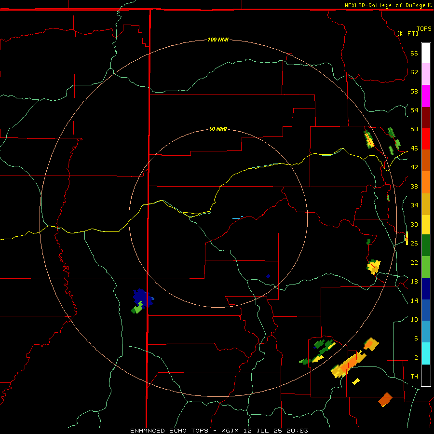Click the bright red legend swatch
The image size is (434, 434).
(426, 139)
